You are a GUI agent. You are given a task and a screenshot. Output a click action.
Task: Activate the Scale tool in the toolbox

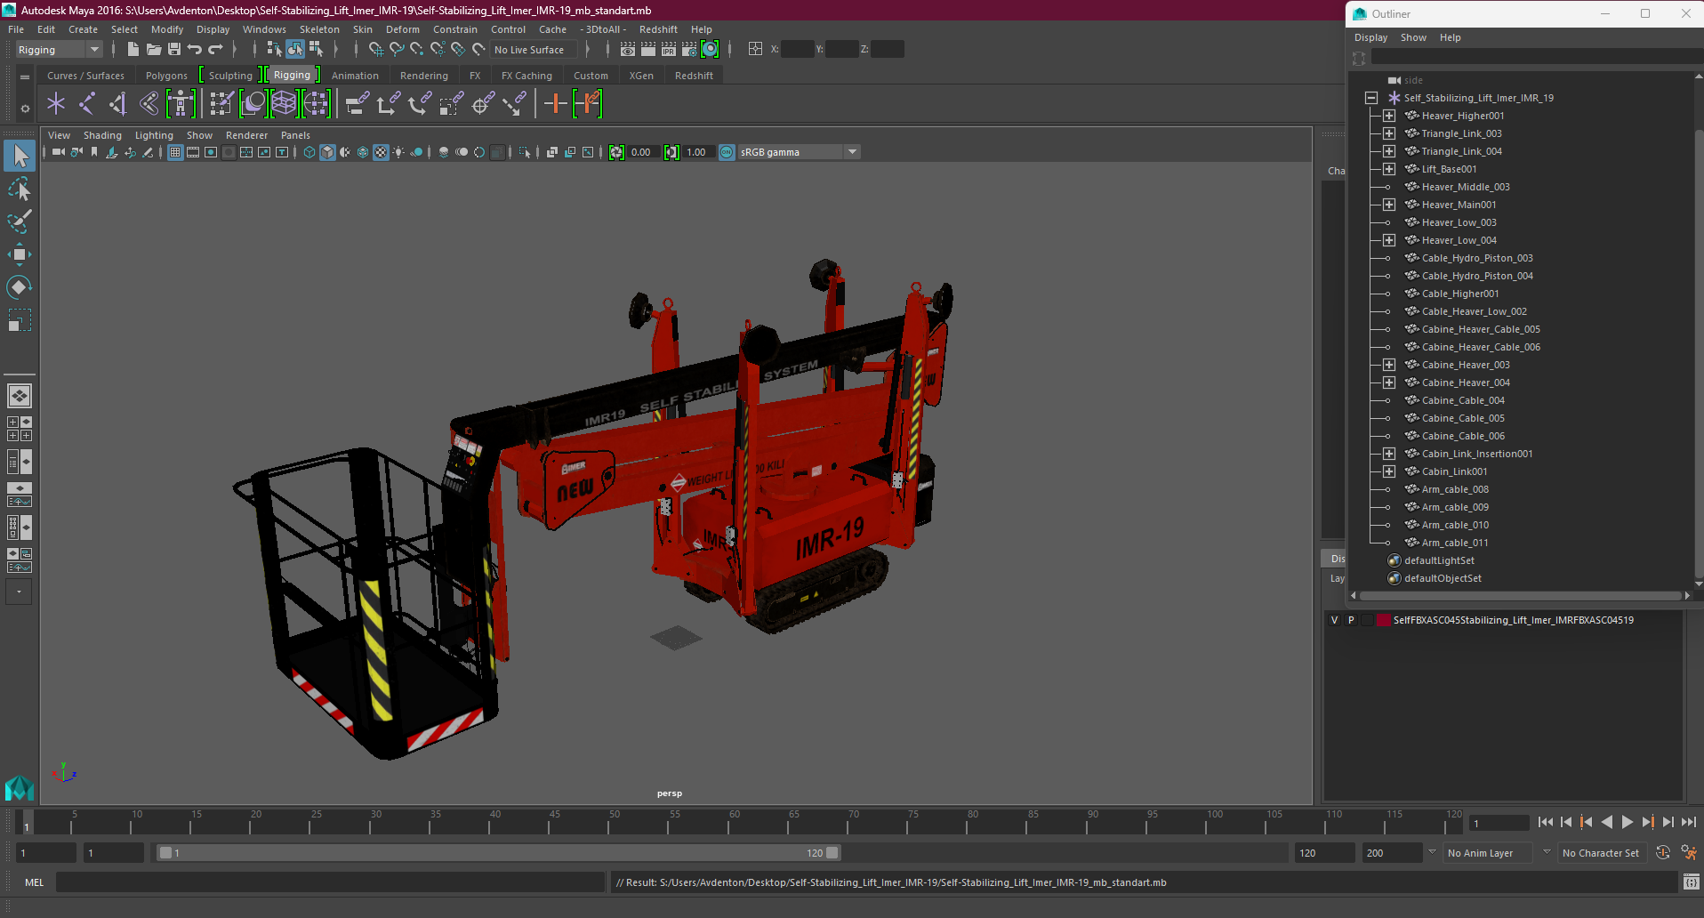click(20, 319)
